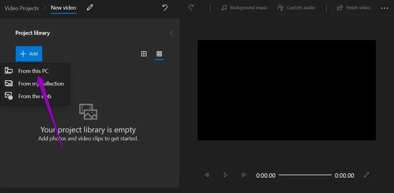This screenshot has height=193, width=394.
Task: Step forward one frame in the preview
Action: pyautogui.click(x=244, y=175)
